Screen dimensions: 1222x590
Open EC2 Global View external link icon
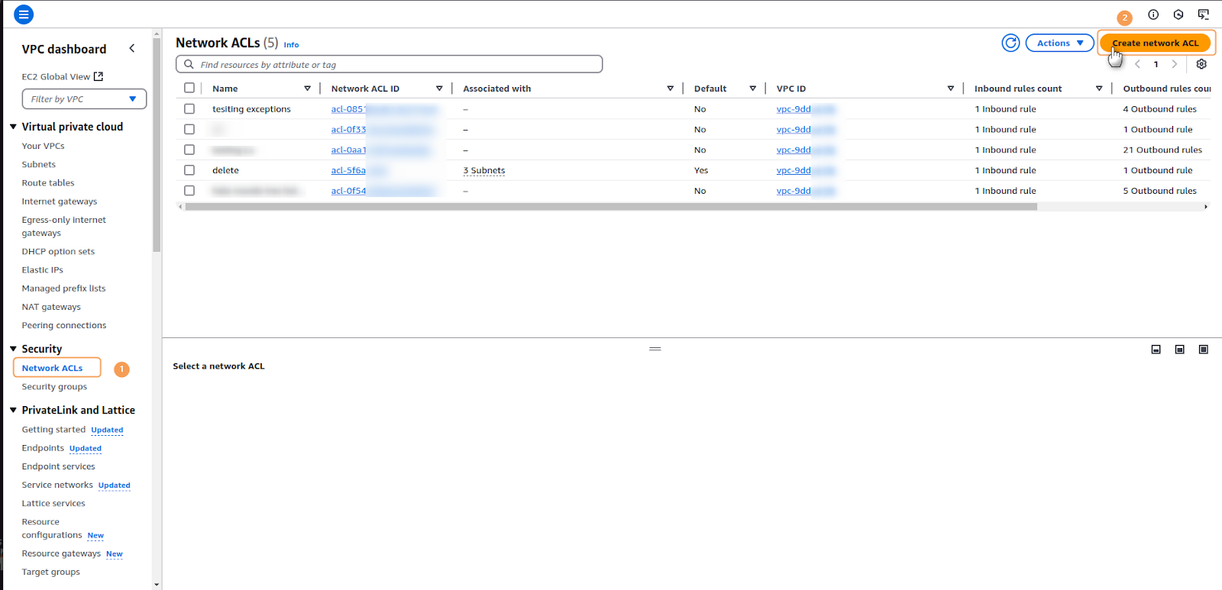tap(98, 76)
